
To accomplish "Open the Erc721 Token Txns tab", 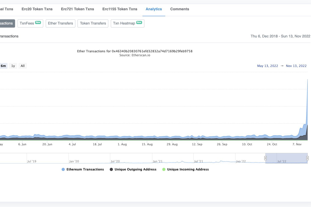I will coord(77,9).
